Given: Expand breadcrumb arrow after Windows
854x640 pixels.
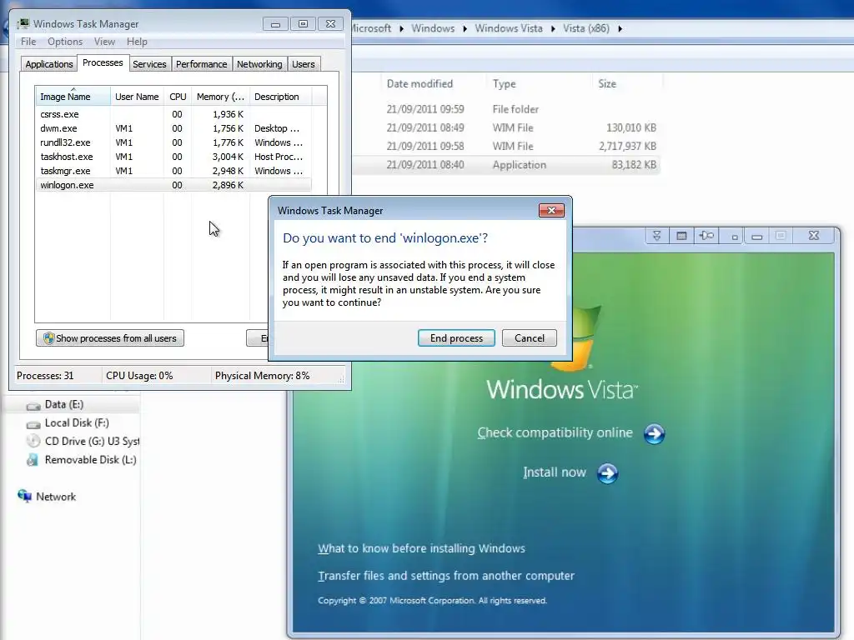Looking at the screenshot, I should (x=465, y=28).
